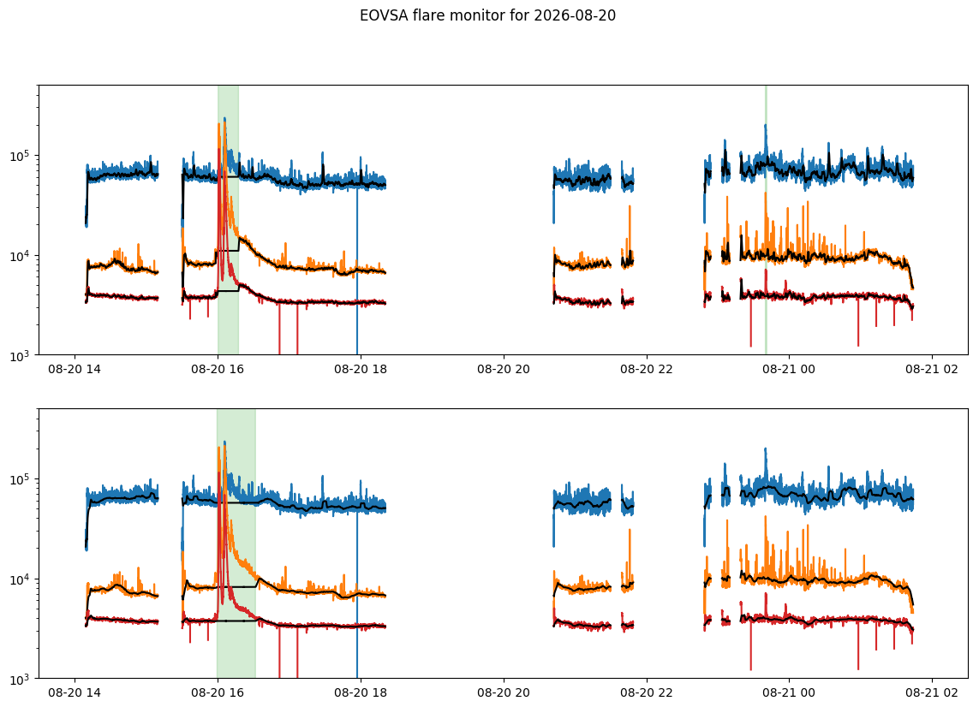Click the "08-20 14" tick label under the lower plot
979x707 pixels.
(x=75, y=692)
